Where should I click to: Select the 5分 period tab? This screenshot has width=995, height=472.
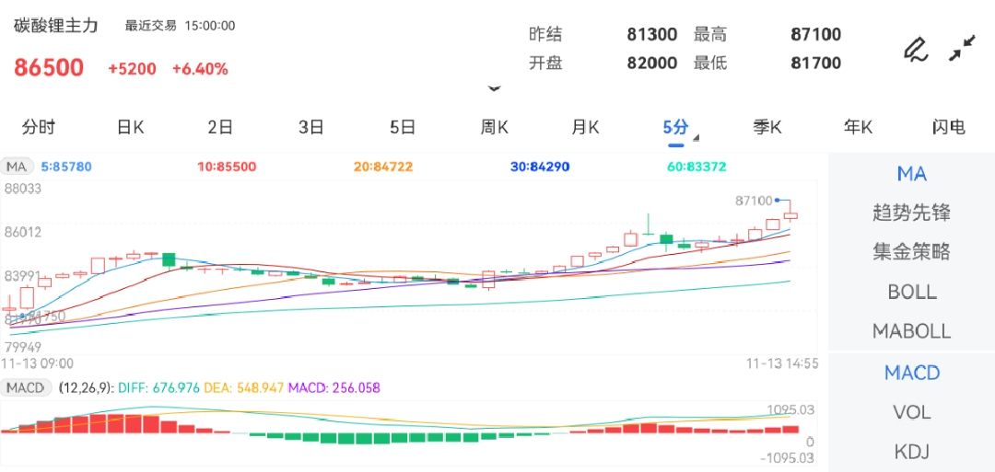(x=675, y=127)
